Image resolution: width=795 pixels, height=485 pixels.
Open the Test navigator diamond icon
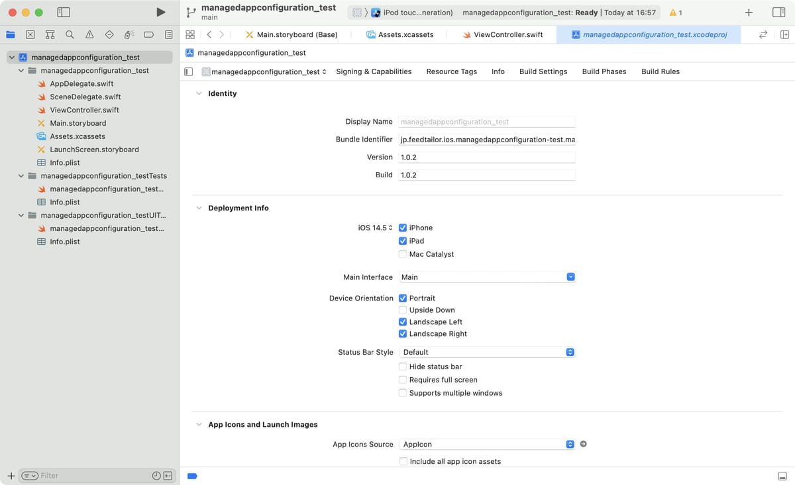click(x=109, y=34)
